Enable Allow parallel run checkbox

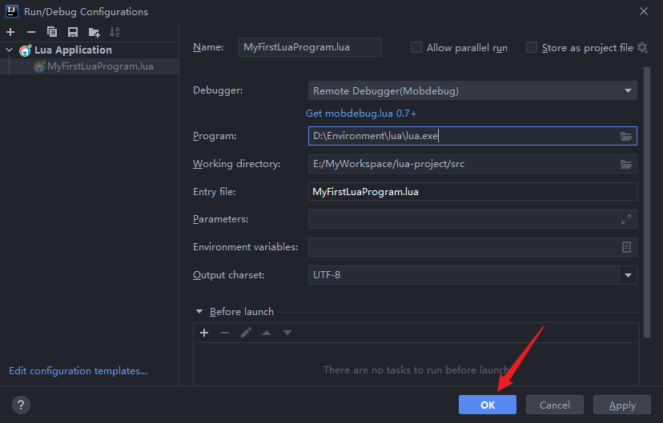click(416, 48)
